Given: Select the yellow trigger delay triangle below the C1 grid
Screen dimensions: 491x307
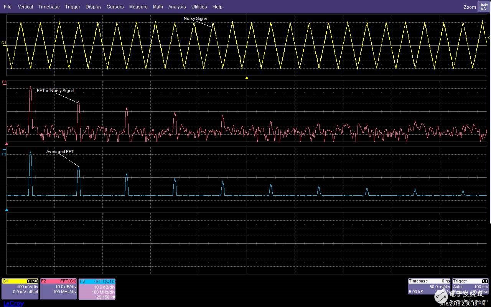Looking at the screenshot, I should tap(247, 78).
